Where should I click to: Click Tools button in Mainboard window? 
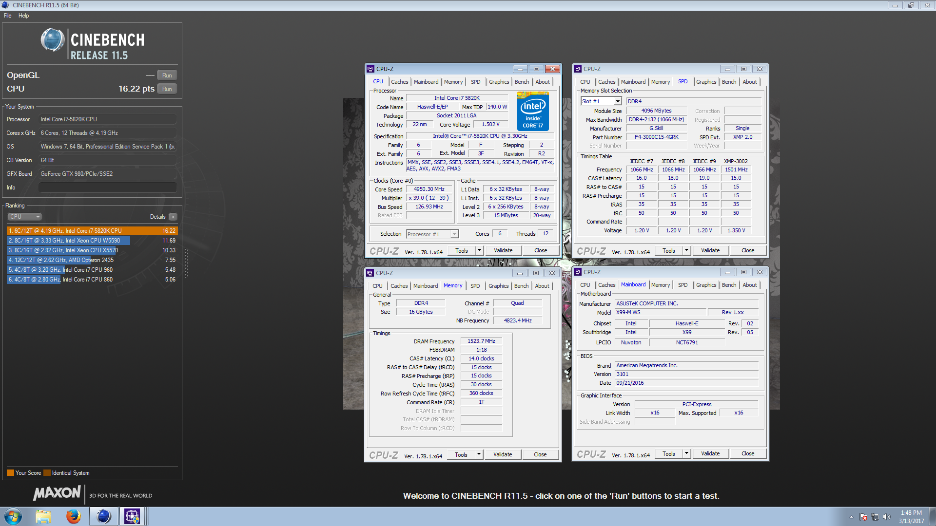[x=669, y=453]
